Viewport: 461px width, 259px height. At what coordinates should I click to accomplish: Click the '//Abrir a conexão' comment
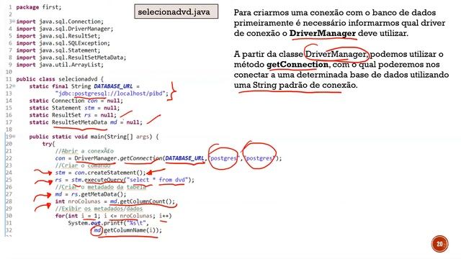[x=84, y=151]
